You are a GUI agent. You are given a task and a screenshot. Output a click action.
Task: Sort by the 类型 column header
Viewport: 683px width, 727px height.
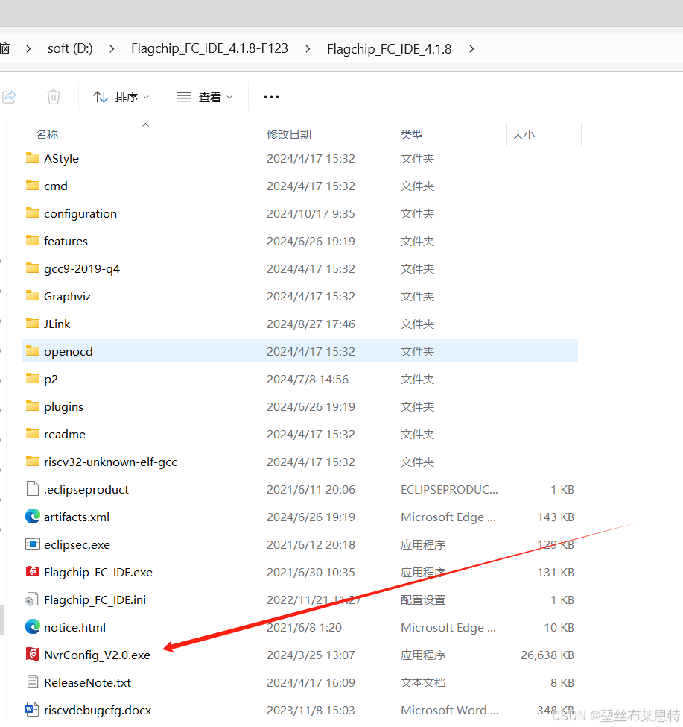412,134
